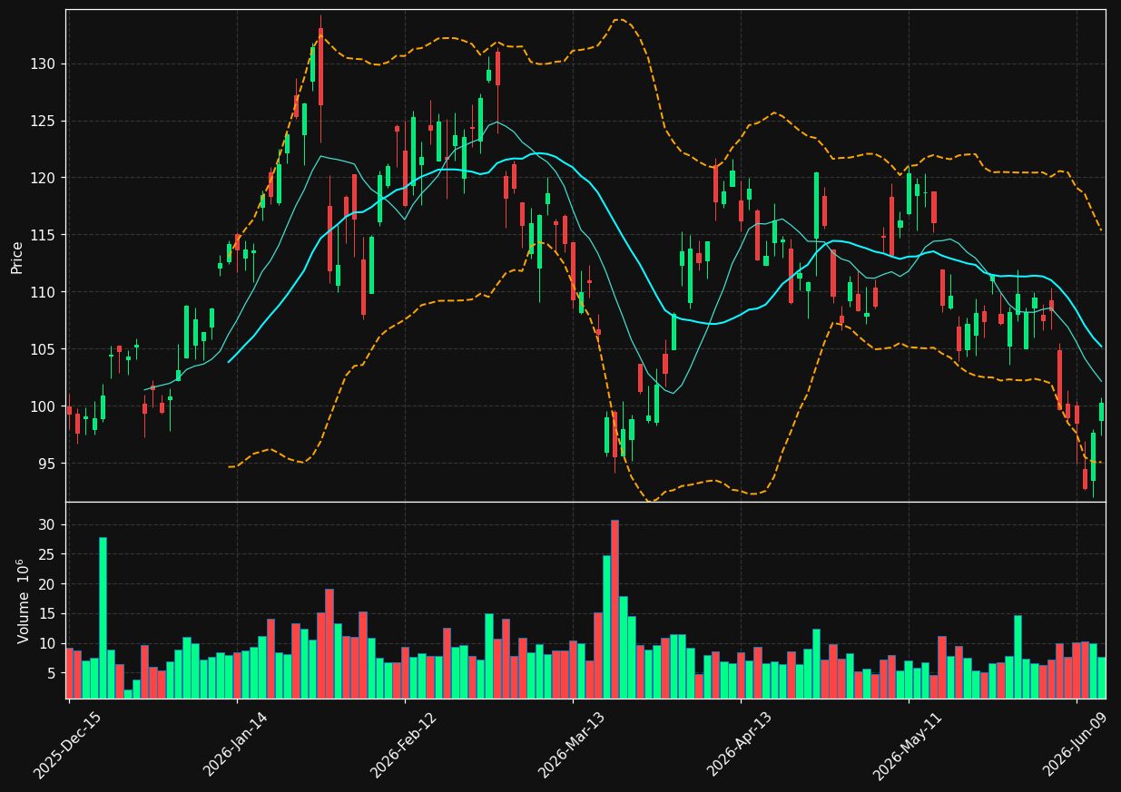The width and height of the screenshot is (1121, 792).
Task: Click the 2026-Apr-13 date label
Action: [x=740, y=745]
